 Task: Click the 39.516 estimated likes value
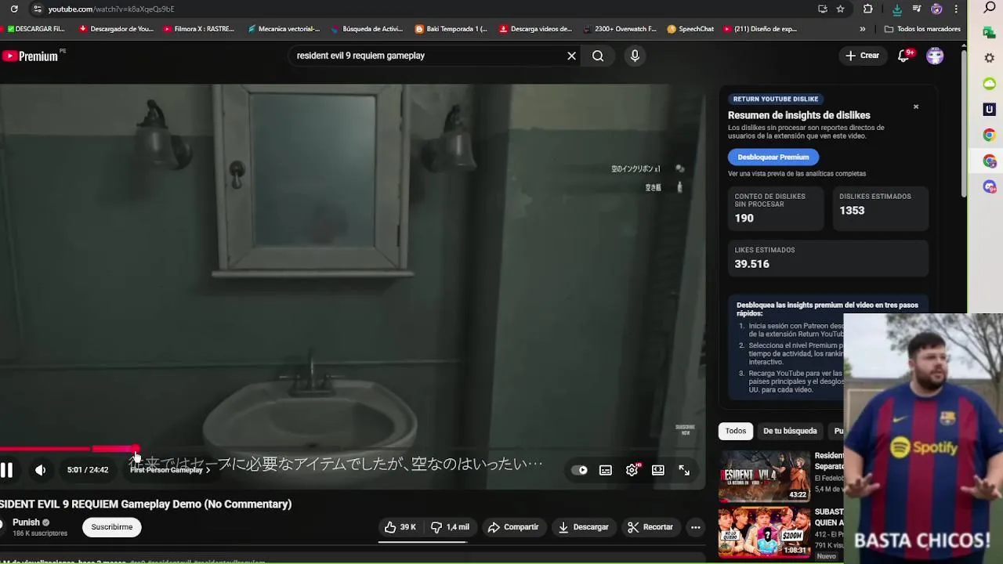pyautogui.click(x=751, y=264)
